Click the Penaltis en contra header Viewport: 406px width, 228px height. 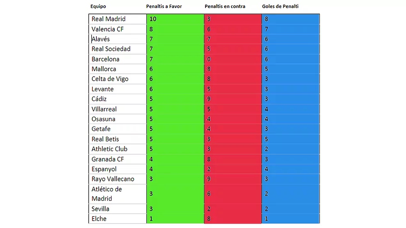coord(225,7)
